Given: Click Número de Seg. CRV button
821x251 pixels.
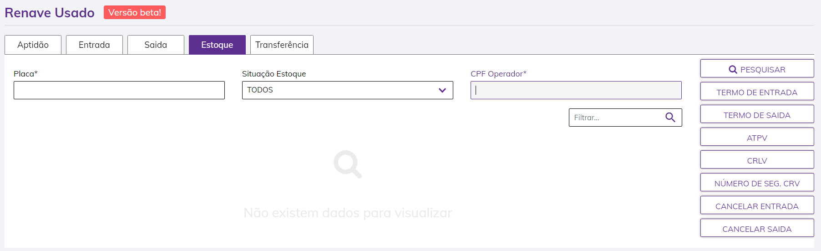Looking at the screenshot, I should point(757,183).
